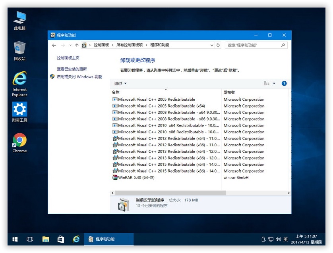Open the taskbar clock and date
This screenshot has width=333, height=253.
point(306,239)
